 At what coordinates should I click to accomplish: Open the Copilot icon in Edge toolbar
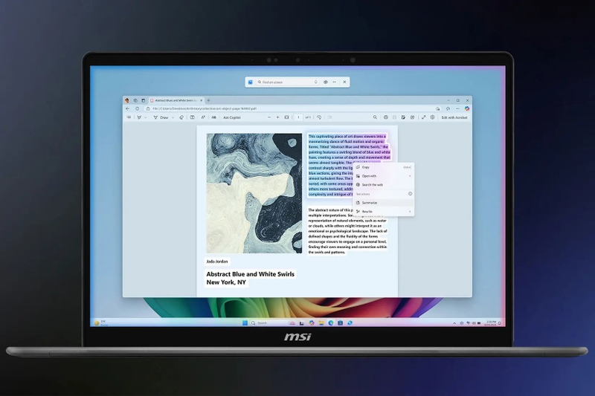click(467, 108)
